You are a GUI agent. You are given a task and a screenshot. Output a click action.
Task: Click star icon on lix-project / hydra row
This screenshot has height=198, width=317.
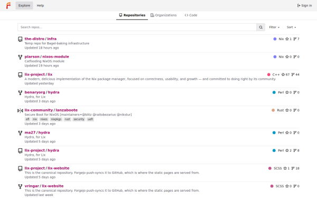tap(287, 150)
